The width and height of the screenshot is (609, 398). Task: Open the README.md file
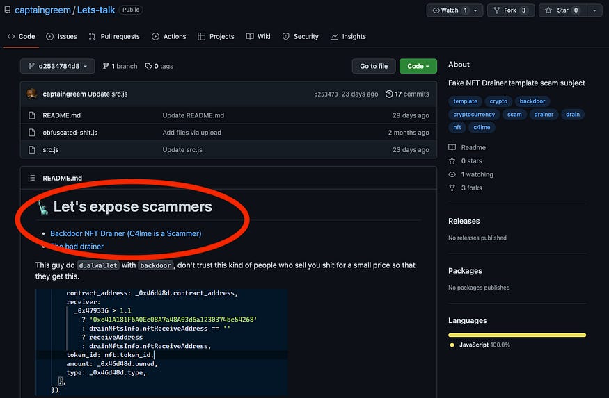click(x=61, y=115)
